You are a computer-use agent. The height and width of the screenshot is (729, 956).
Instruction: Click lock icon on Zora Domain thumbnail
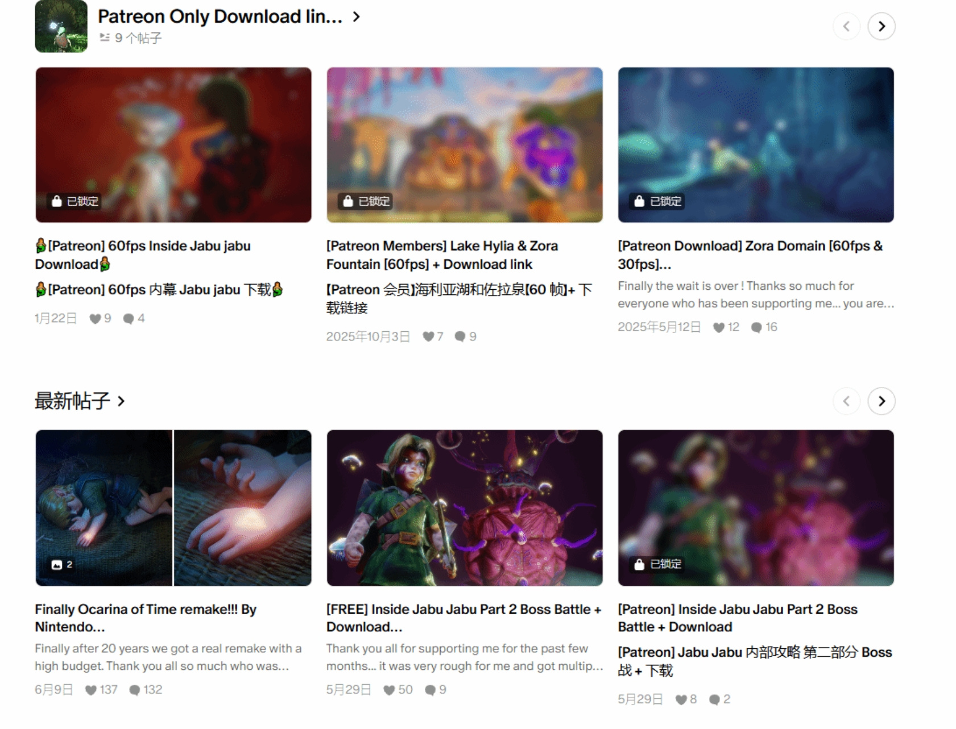coord(639,201)
